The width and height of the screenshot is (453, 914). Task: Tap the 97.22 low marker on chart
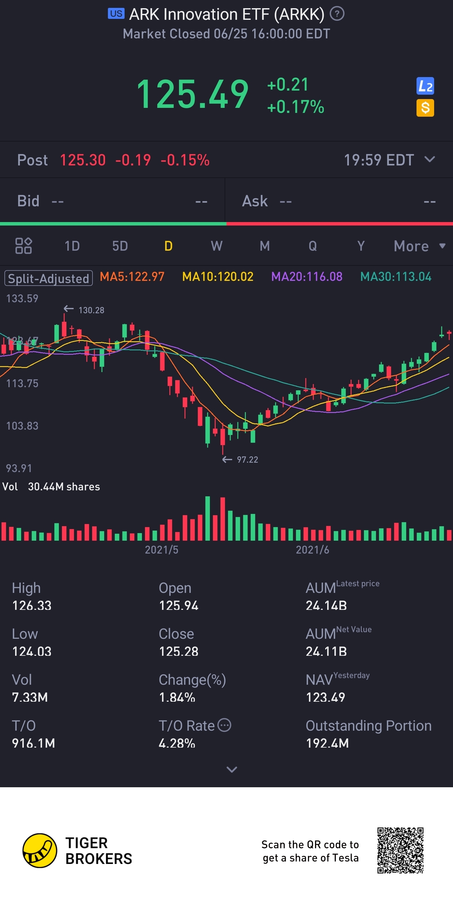(240, 460)
